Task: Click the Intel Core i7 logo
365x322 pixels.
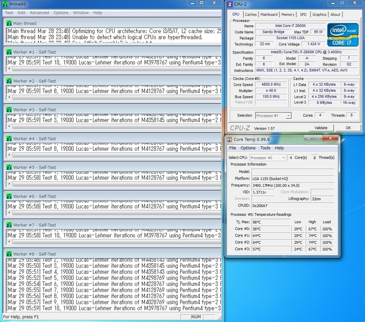Action: [x=343, y=35]
